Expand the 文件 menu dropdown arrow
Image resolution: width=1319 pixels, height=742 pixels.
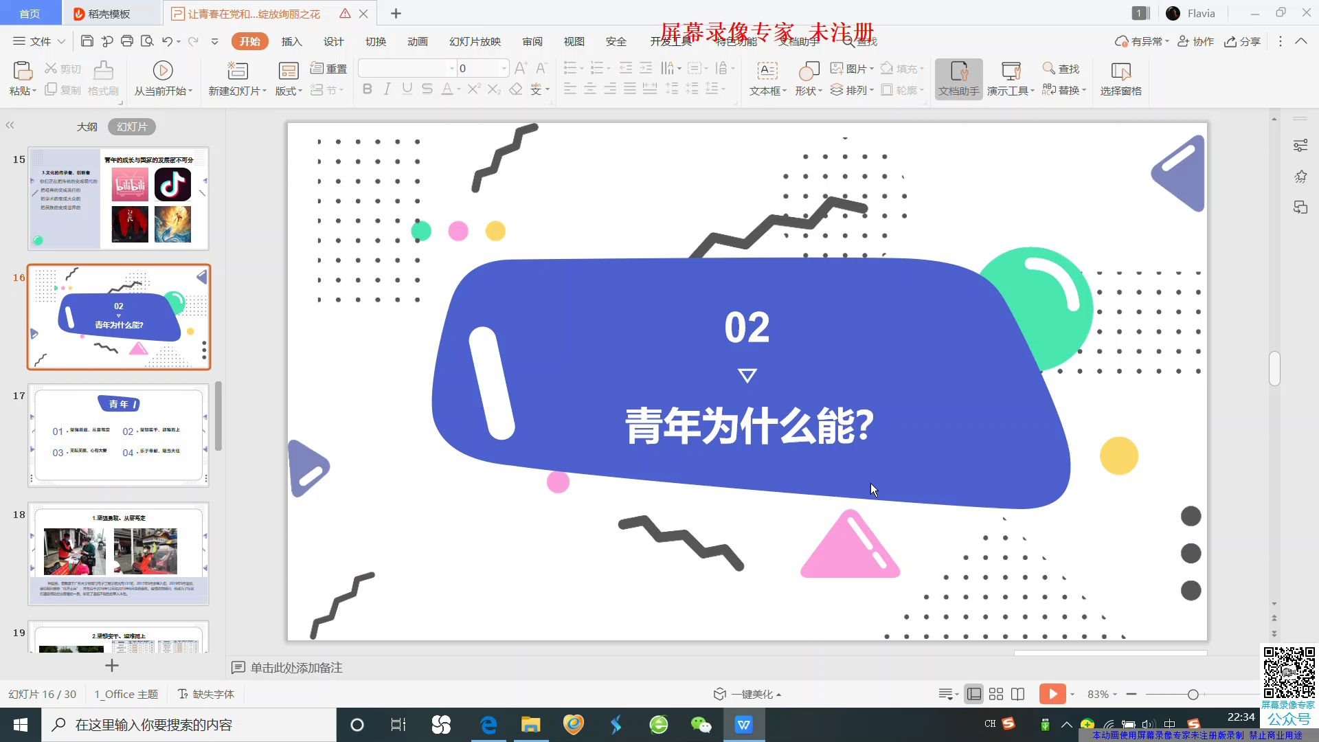point(61,41)
